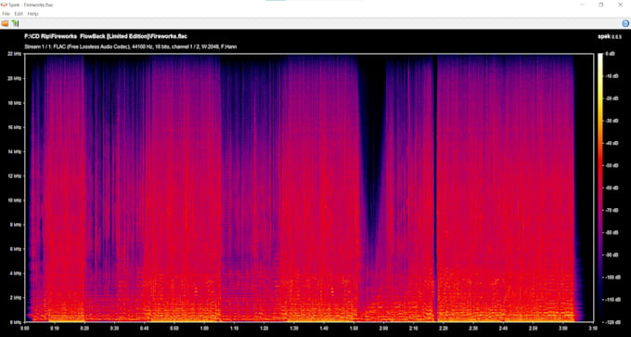The width and height of the screenshot is (631, 337).
Task: Click the FLAC stream info line
Action: click(x=131, y=46)
